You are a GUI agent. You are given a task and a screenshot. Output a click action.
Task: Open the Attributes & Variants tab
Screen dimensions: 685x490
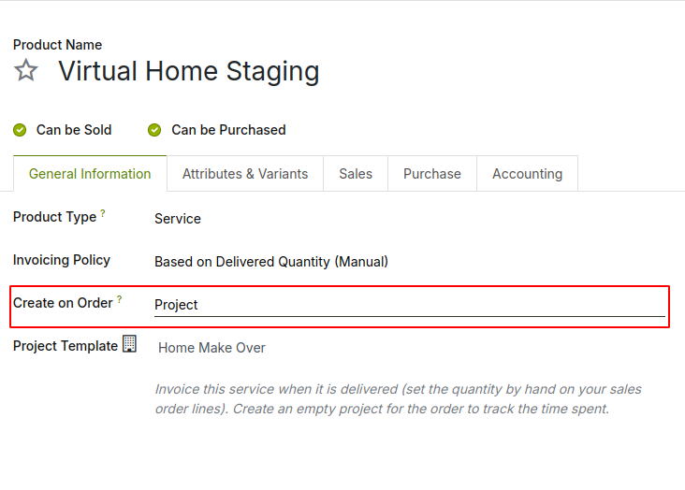pos(245,174)
